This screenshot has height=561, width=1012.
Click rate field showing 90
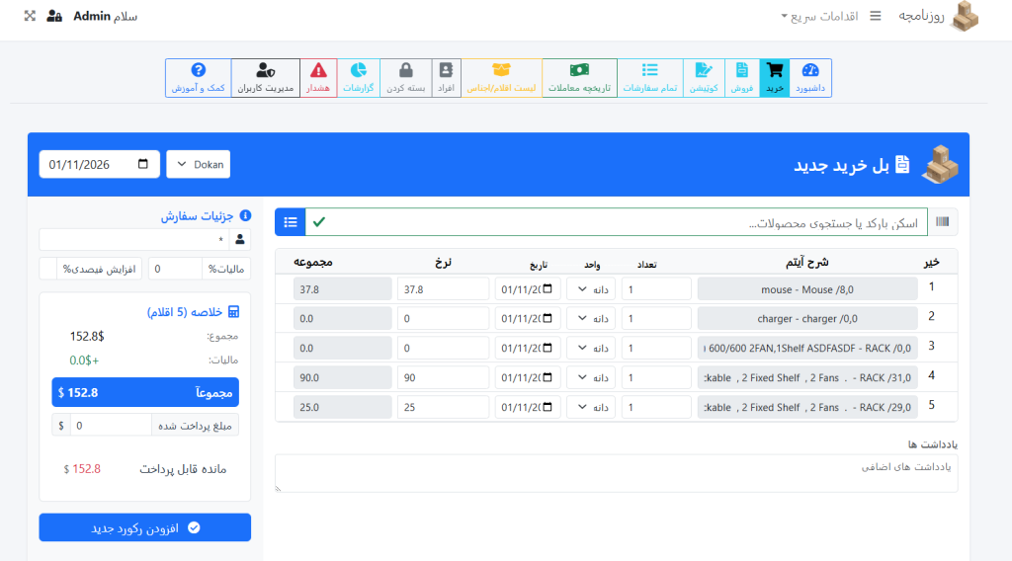pyautogui.click(x=443, y=377)
